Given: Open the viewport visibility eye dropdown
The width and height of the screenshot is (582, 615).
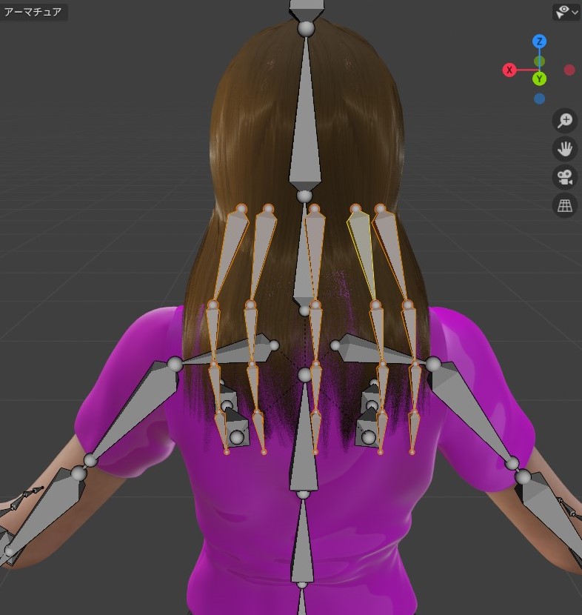Looking at the screenshot, I should pos(566,12).
